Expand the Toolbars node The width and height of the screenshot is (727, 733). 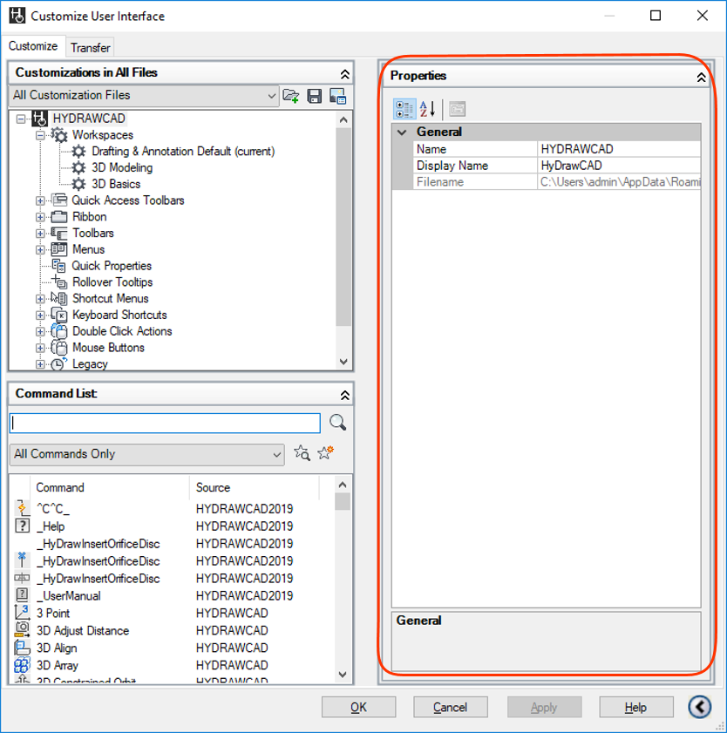[x=40, y=234]
